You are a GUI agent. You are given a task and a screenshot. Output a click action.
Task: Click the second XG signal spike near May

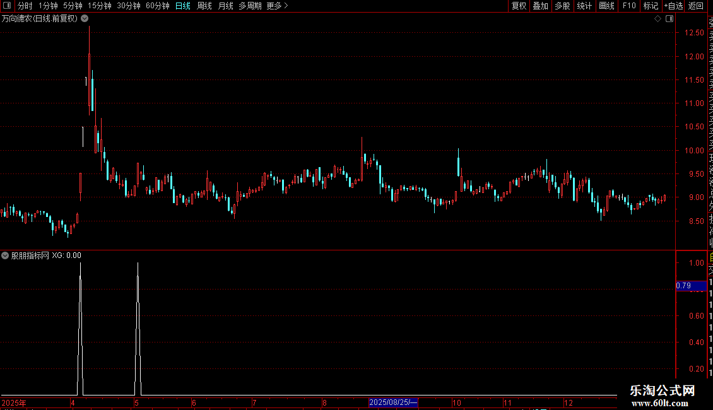(138, 327)
